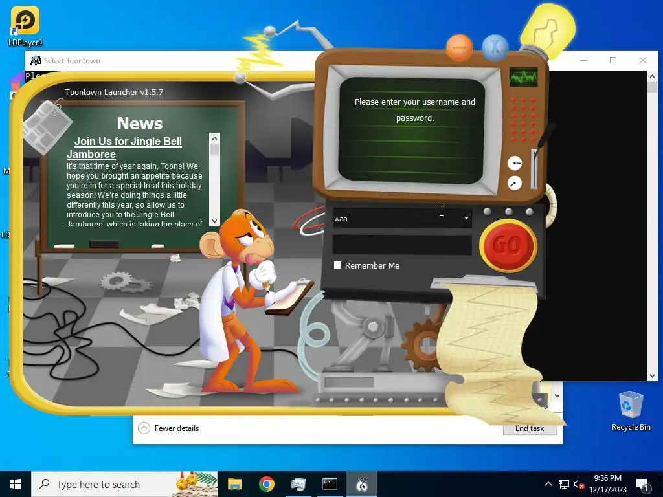
Task: Enable the Remember Me checkbox
Action: tap(337, 265)
